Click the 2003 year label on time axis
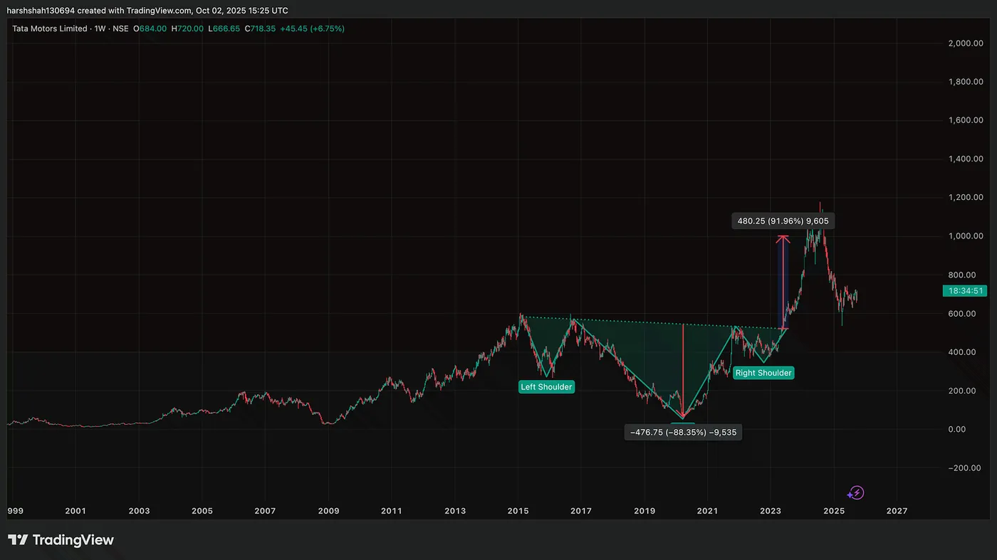The width and height of the screenshot is (997, 560). tap(139, 511)
